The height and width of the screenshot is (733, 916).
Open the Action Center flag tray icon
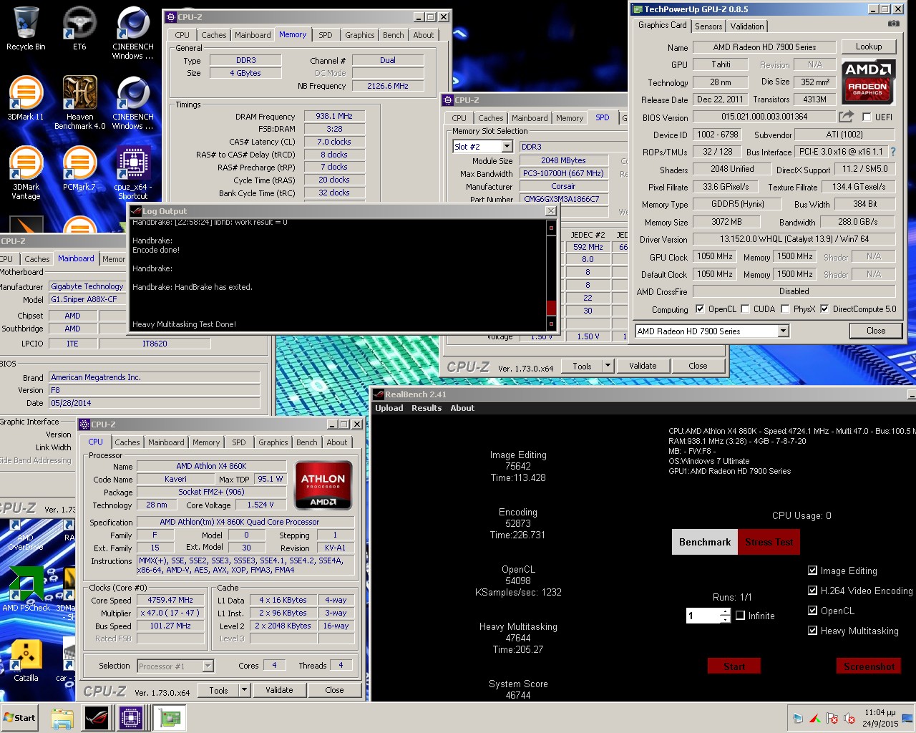832,718
